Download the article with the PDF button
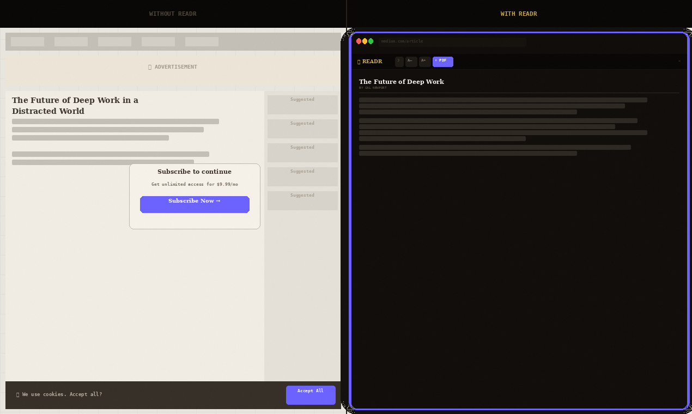This screenshot has width=692, height=414. tap(442, 62)
